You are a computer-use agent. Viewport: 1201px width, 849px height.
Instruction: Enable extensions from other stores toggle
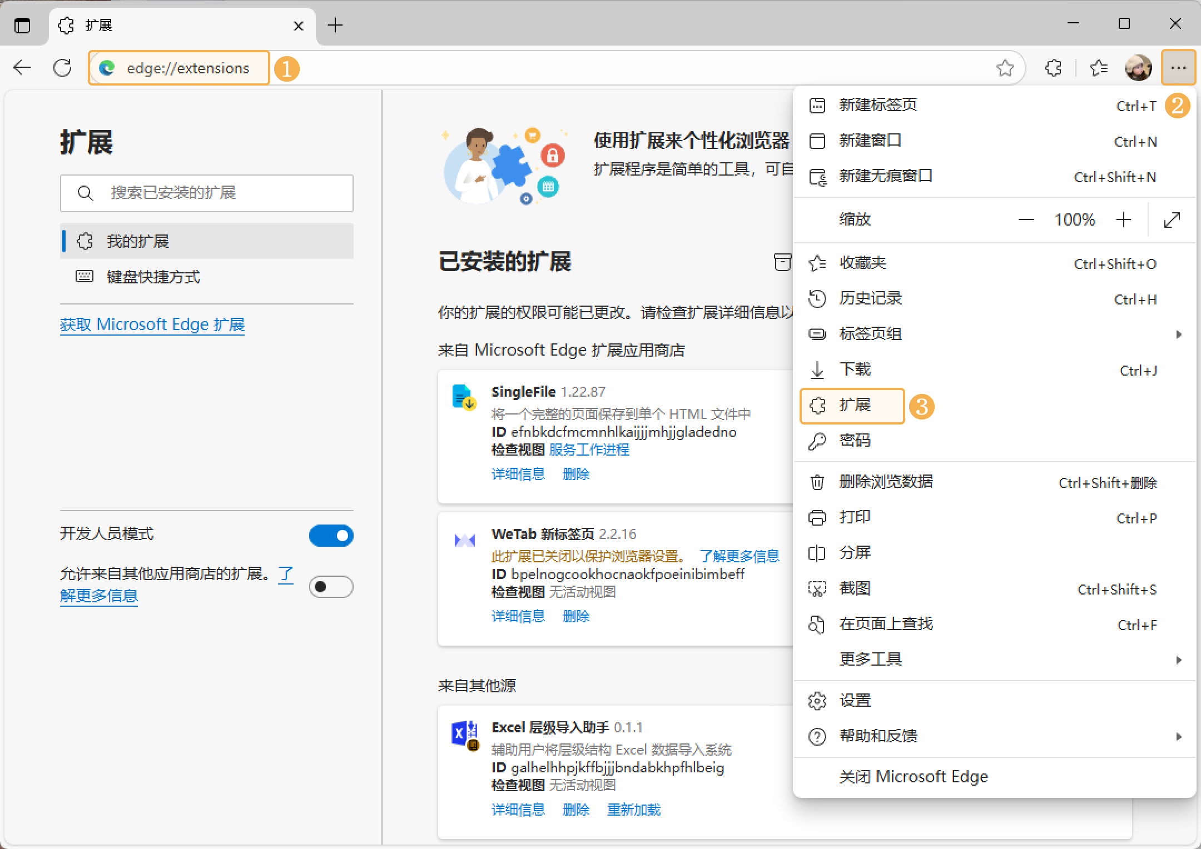(331, 587)
